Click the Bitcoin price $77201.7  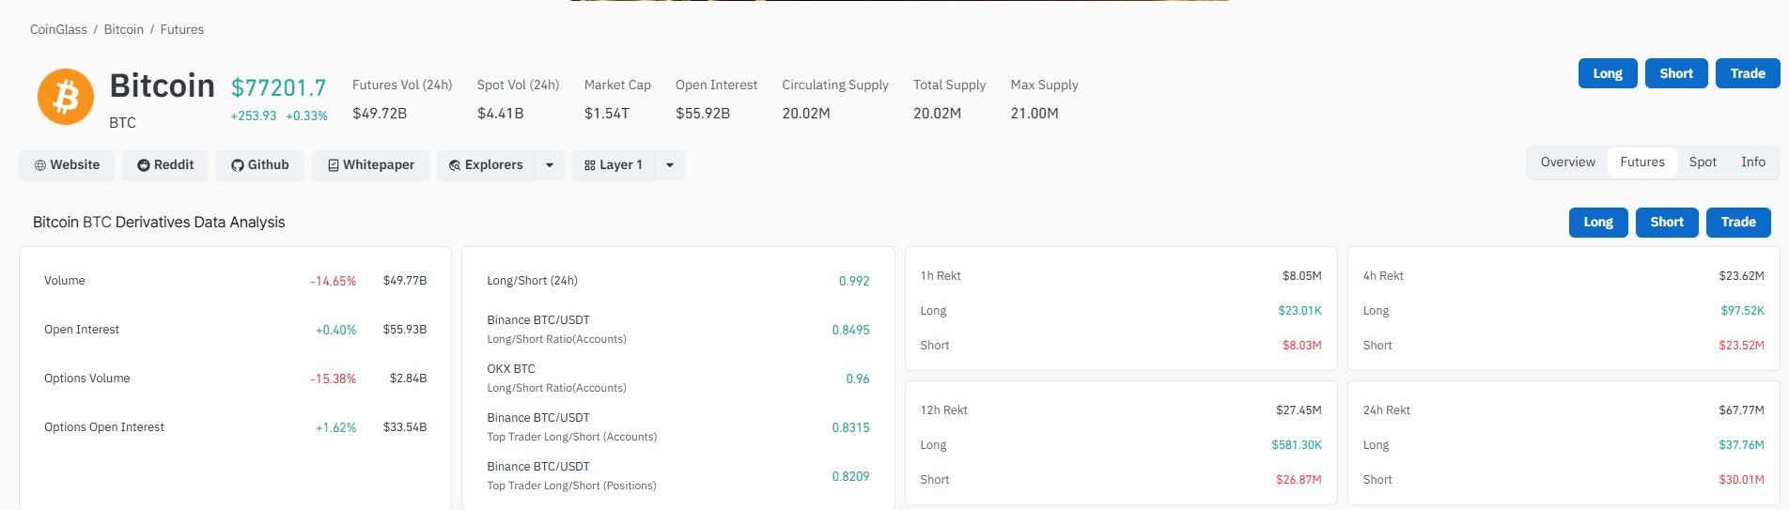click(279, 88)
